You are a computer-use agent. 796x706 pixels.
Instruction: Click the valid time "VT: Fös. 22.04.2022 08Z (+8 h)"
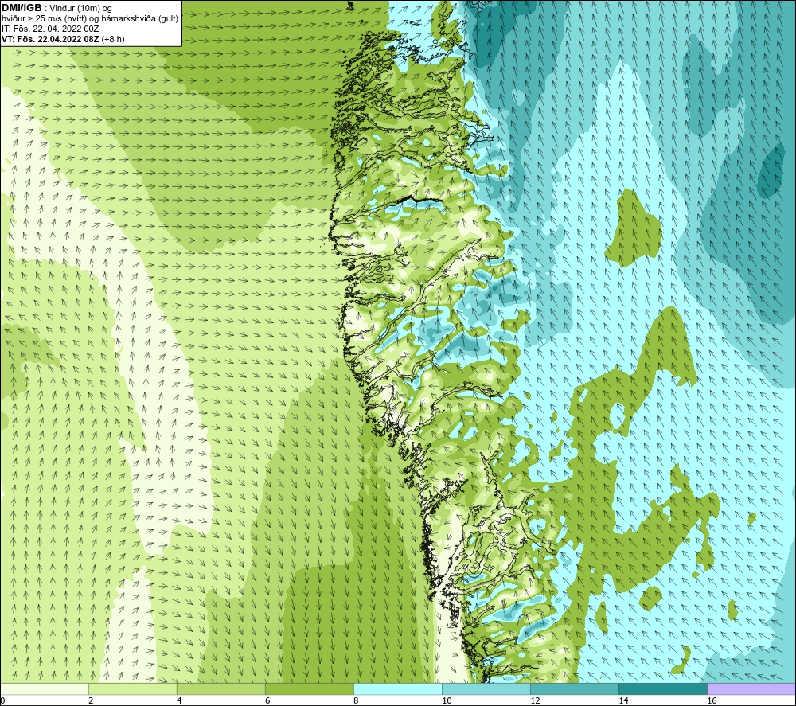click(x=63, y=38)
